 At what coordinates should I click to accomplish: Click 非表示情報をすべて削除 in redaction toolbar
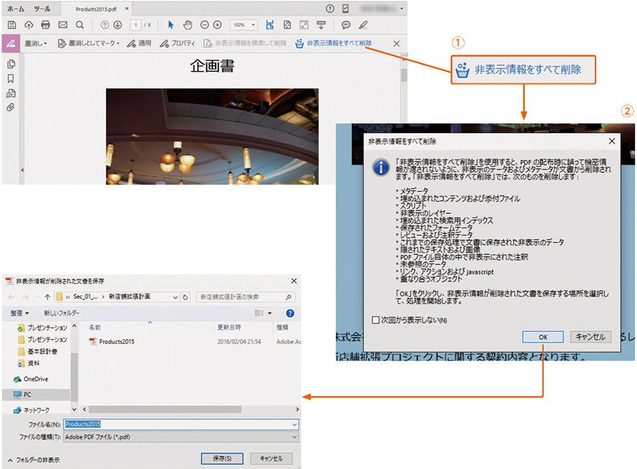pyautogui.click(x=334, y=43)
